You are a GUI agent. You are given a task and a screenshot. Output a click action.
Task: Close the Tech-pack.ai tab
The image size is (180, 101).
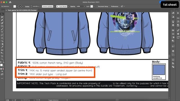6,10
